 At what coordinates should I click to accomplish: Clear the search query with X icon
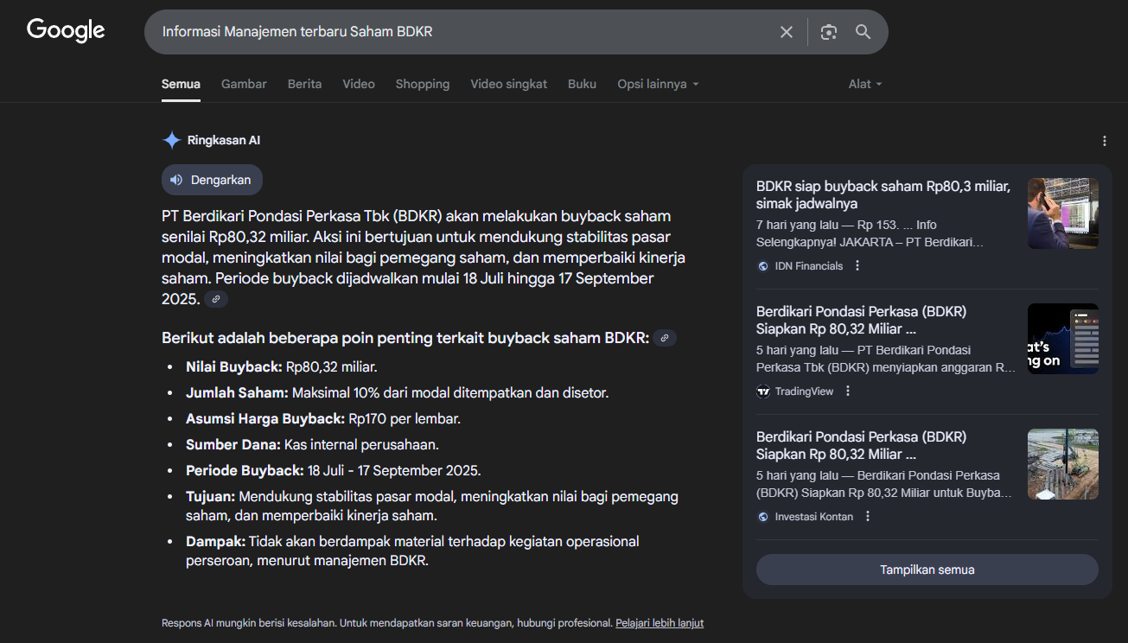(x=787, y=32)
